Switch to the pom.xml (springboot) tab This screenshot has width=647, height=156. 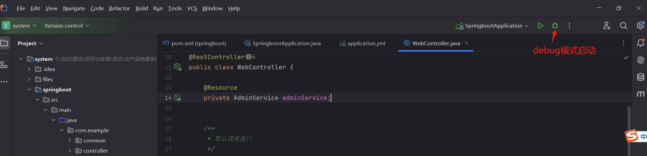click(x=194, y=43)
